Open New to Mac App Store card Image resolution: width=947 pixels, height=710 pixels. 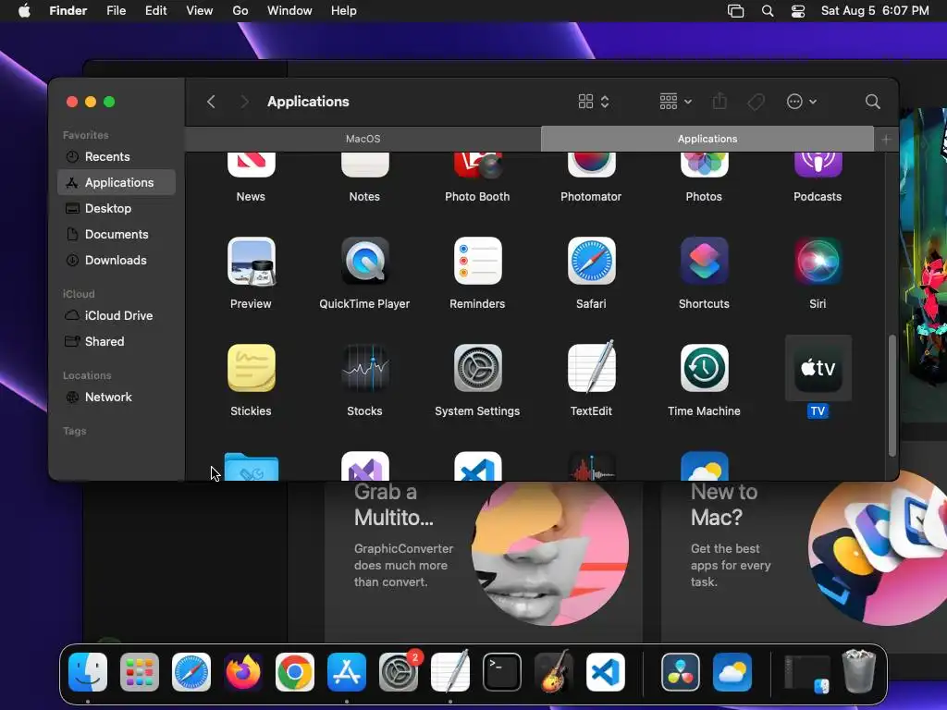tap(804, 561)
